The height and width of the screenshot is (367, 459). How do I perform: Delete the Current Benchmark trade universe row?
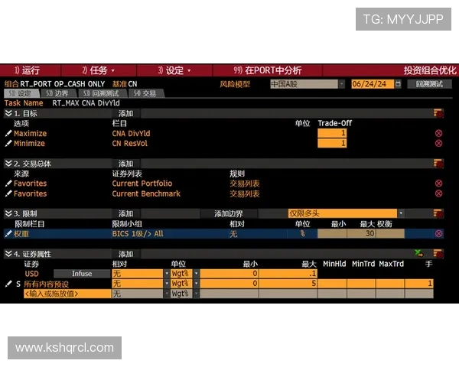click(x=438, y=193)
